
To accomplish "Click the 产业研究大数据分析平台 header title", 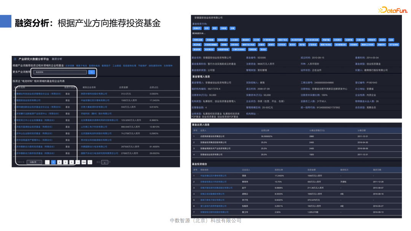I will pos(33,58).
